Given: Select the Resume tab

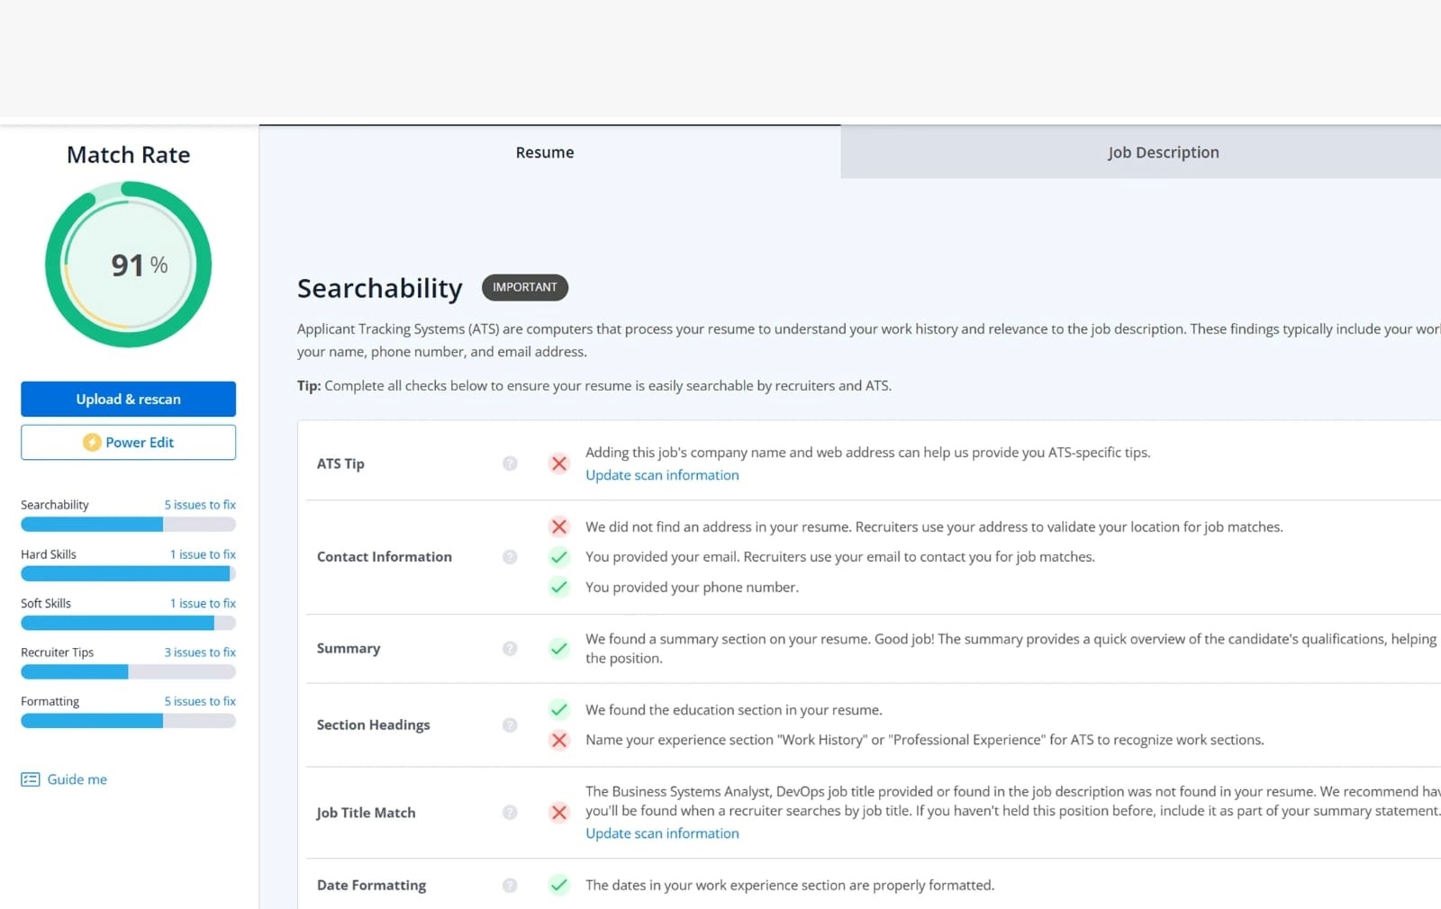Looking at the screenshot, I should pos(545,152).
